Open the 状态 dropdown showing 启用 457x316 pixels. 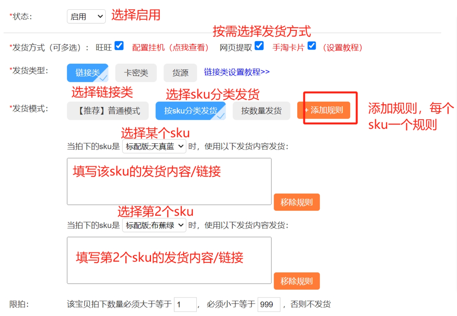(86, 17)
